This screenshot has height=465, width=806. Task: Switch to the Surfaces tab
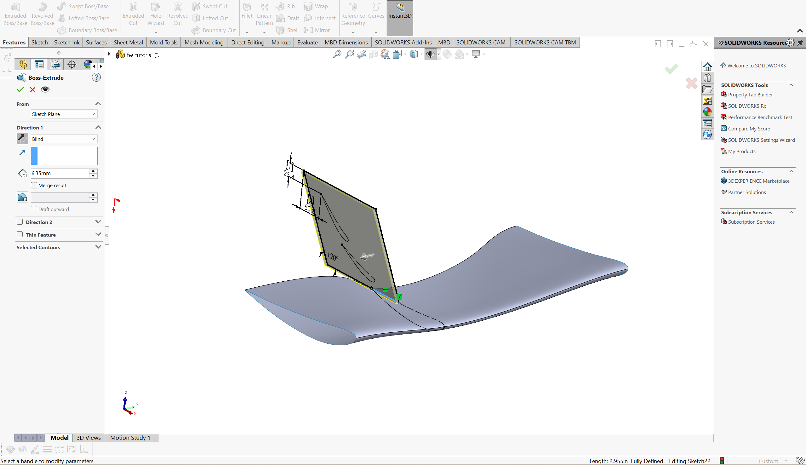tap(96, 43)
